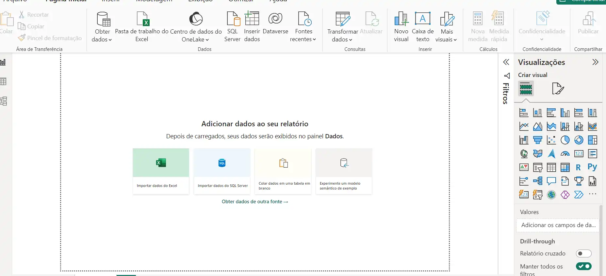Click the Novo visual ribbon button
This screenshot has width=606, height=276.
point(401,27)
